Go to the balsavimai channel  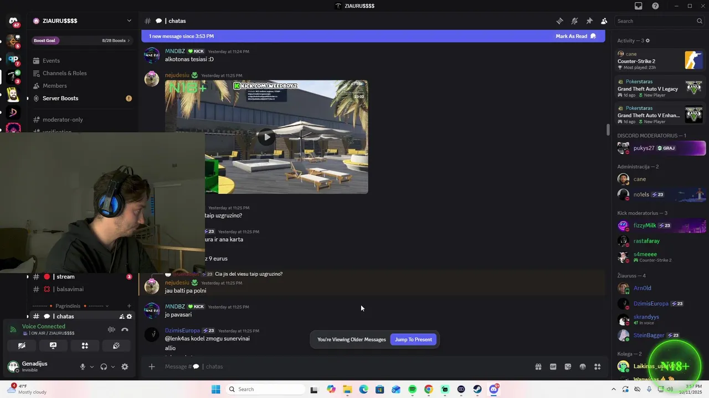(81, 289)
